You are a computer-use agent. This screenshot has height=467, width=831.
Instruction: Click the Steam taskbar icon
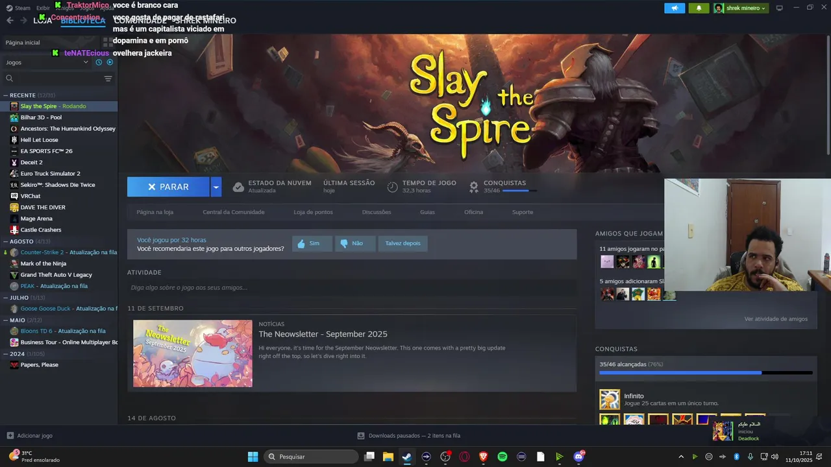point(406,457)
